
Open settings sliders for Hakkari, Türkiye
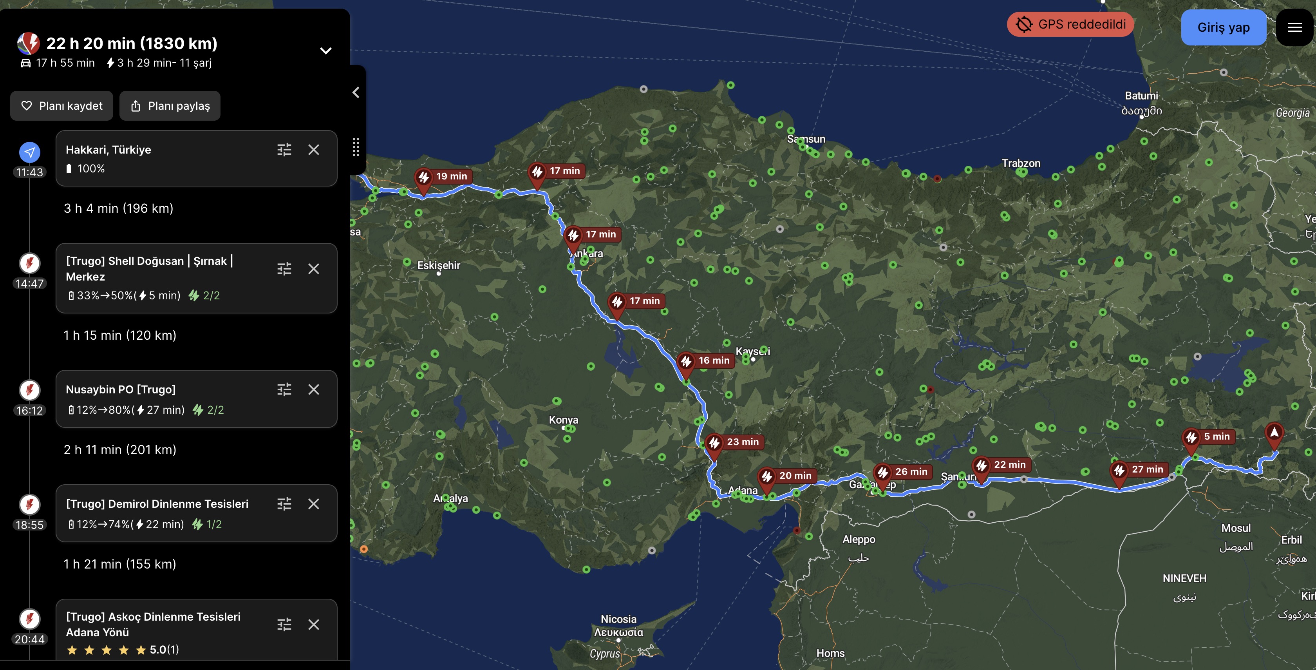tap(284, 150)
